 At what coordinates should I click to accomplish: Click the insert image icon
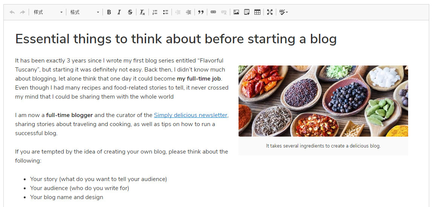(236, 12)
